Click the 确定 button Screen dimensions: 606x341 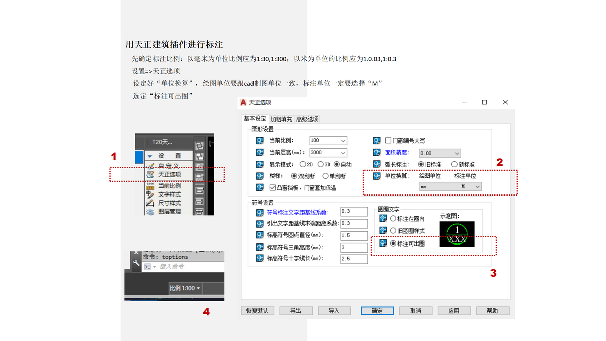377,311
